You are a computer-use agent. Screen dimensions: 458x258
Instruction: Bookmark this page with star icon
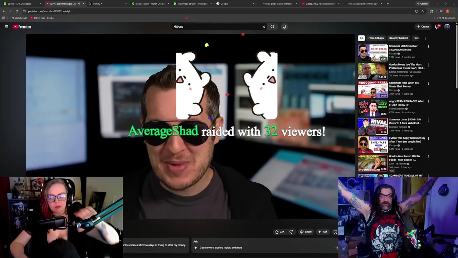pyautogui.click(x=422, y=11)
